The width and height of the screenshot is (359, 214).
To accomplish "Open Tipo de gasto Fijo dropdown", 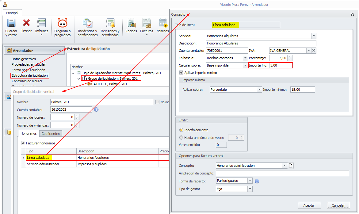I will pos(250,189).
